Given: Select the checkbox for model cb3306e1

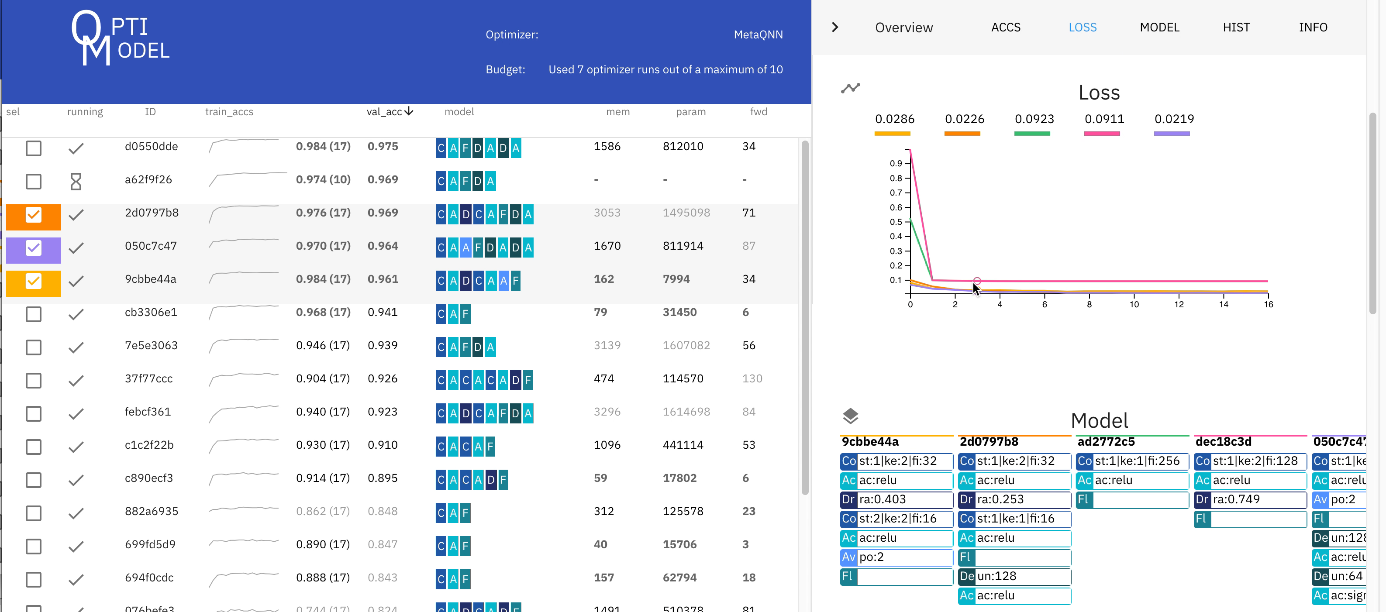Looking at the screenshot, I should (33, 314).
